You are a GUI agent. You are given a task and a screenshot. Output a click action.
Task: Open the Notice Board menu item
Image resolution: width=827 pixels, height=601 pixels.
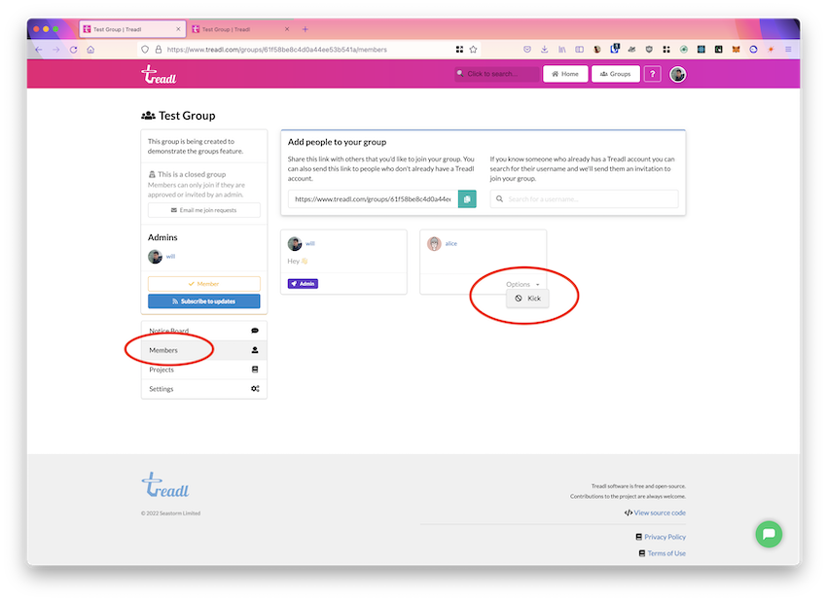204,331
